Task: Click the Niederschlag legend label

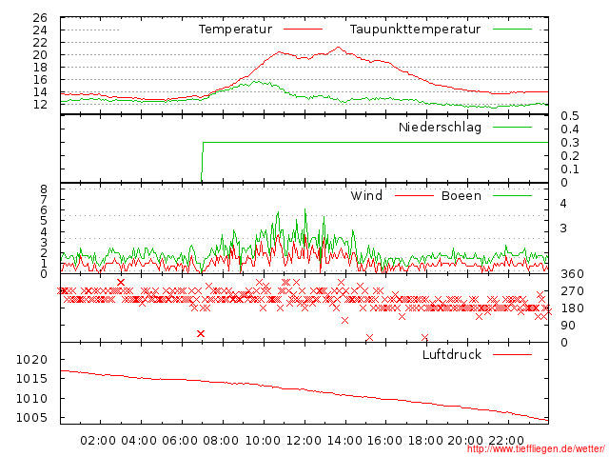Action: click(x=440, y=127)
